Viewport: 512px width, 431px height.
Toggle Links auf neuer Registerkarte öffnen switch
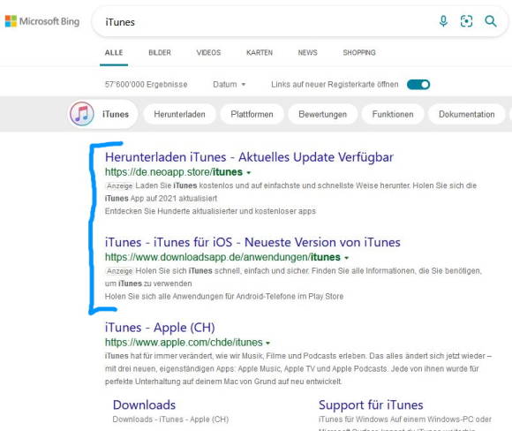(418, 85)
